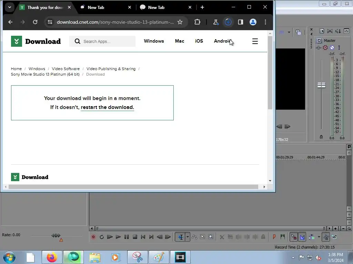Click the Lock event padlock icon in the toolbar
The image size is (353, 264).
pos(263,237)
